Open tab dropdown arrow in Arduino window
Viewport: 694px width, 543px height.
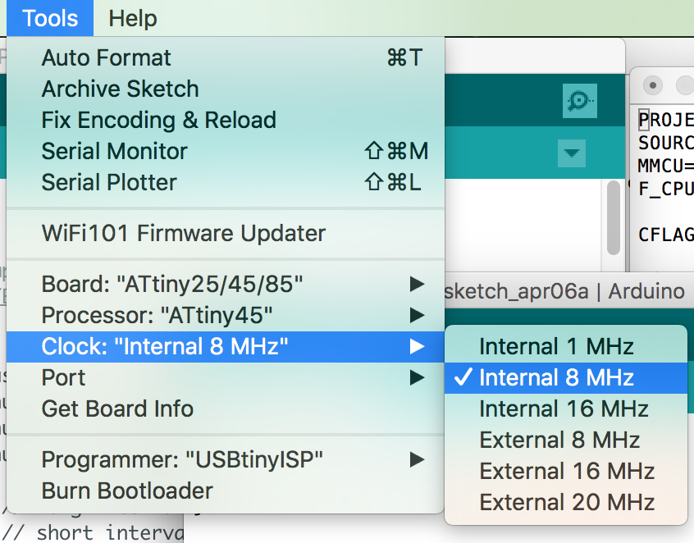572,153
